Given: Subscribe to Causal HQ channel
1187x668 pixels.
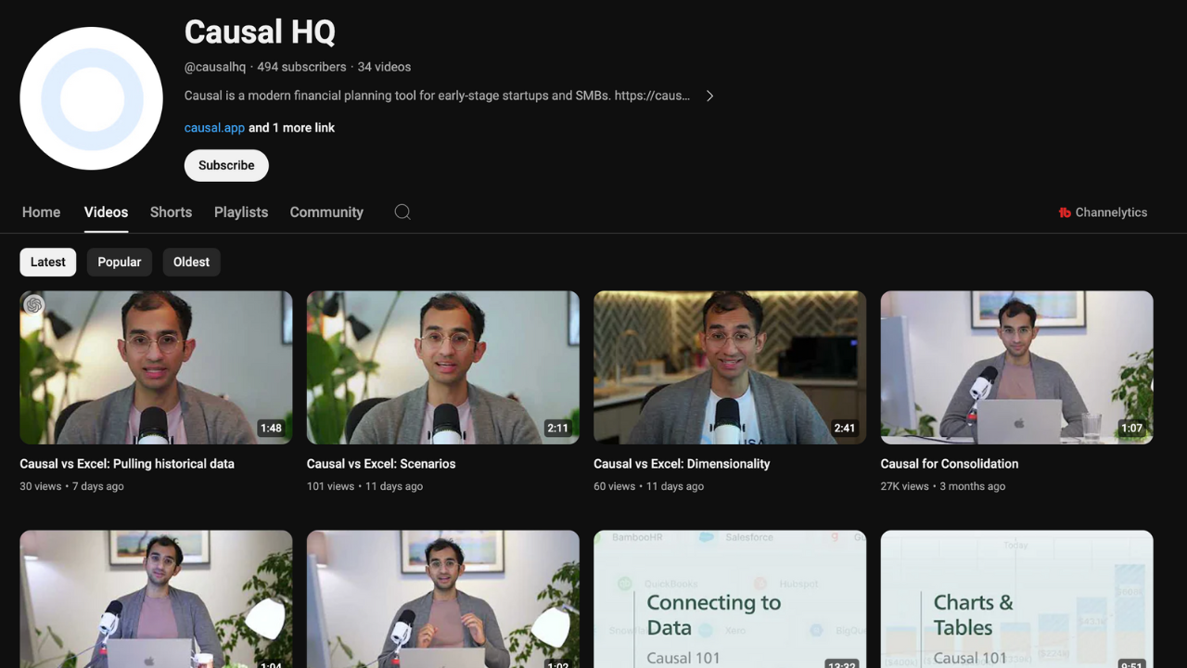Looking at the screenshot, I should [226, 165].
